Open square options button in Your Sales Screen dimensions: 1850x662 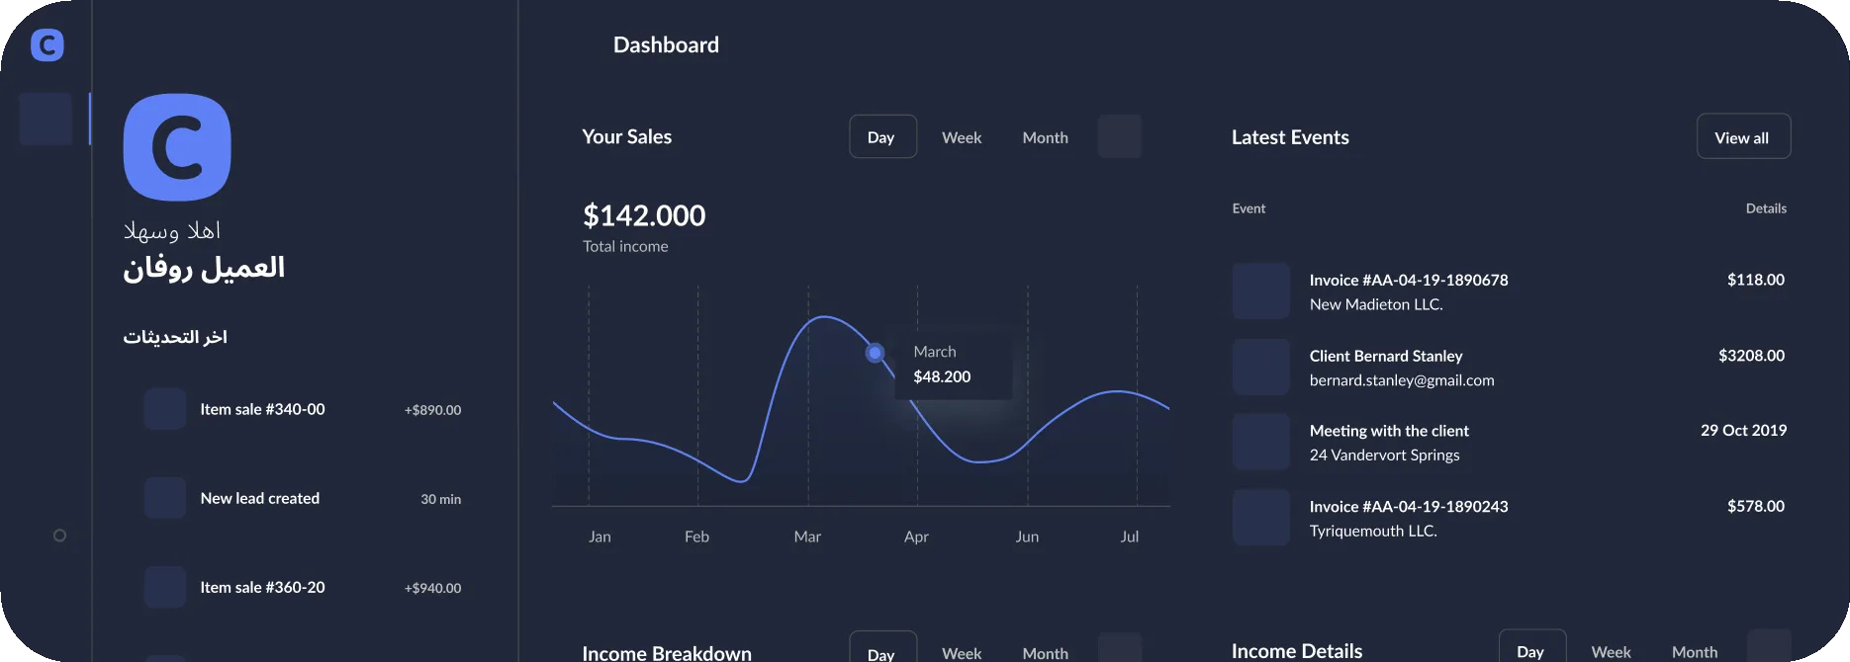(x=1120, y=136)
